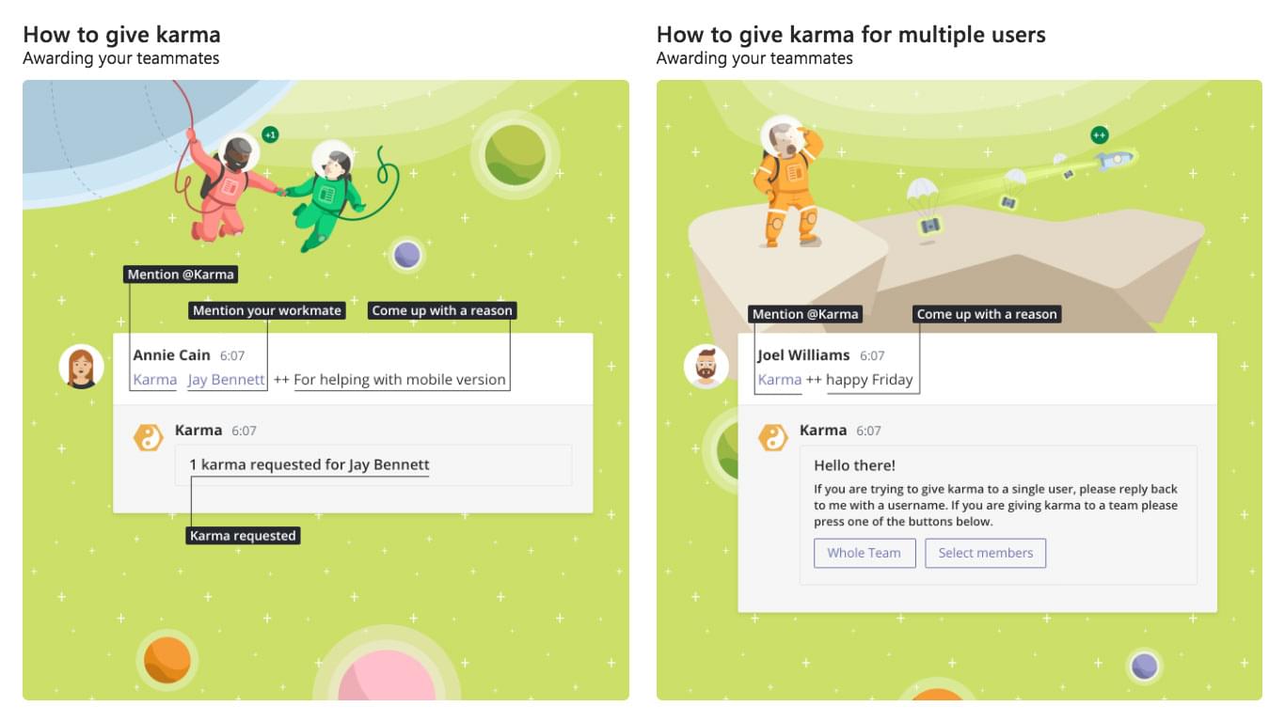Click the 'Mention your workmate' label
Image resolution: width=1285 pixels, height=722 pixels.
pyautogui.click(x=267, y=310)
